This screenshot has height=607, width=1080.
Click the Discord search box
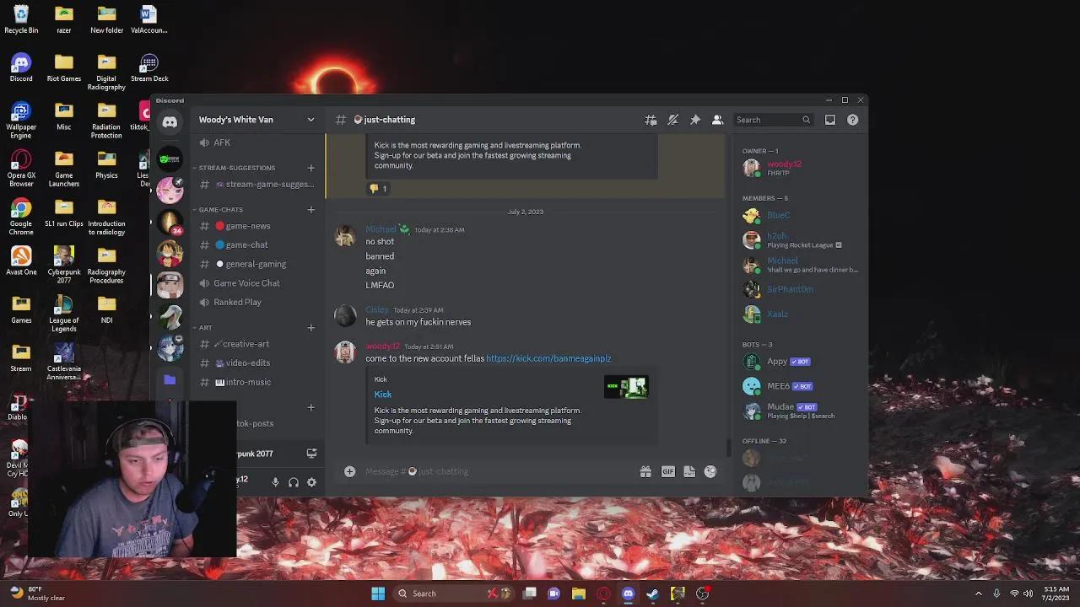(x=773, y=120)
